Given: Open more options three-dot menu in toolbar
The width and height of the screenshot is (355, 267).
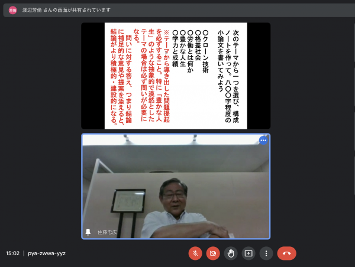Looking at the screenshot, I should click(x=266, y=253).
